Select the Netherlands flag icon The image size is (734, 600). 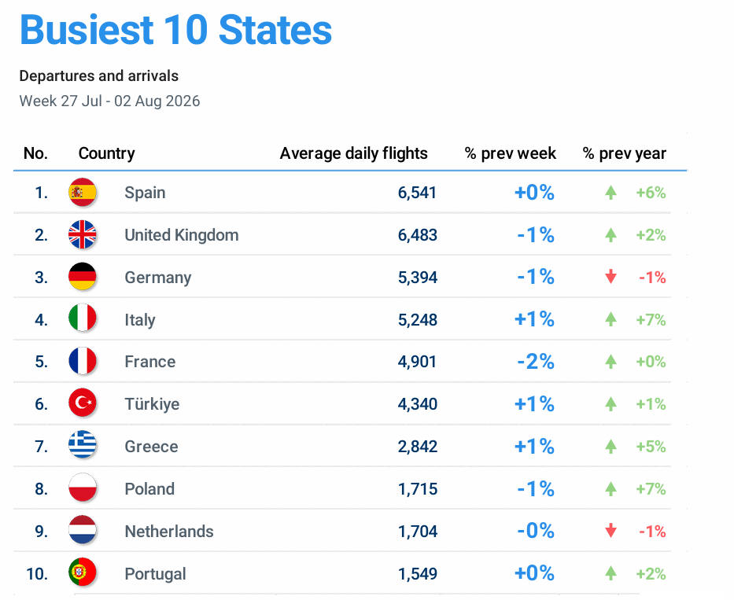tap(83, 529)
